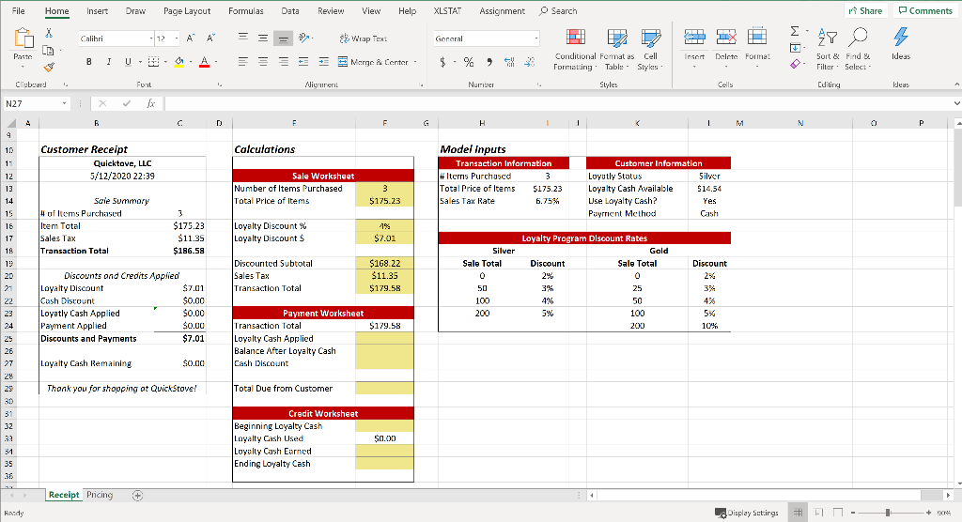The width and height of the screenshot is (962, 522).
Task: Click the AutoSum sigma icon
Action: pos(795,31)
